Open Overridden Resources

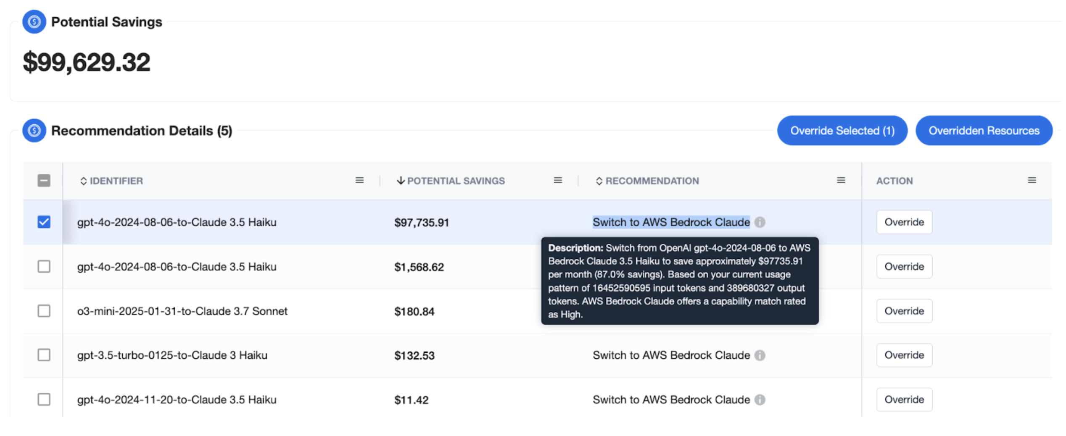(984, 131)
